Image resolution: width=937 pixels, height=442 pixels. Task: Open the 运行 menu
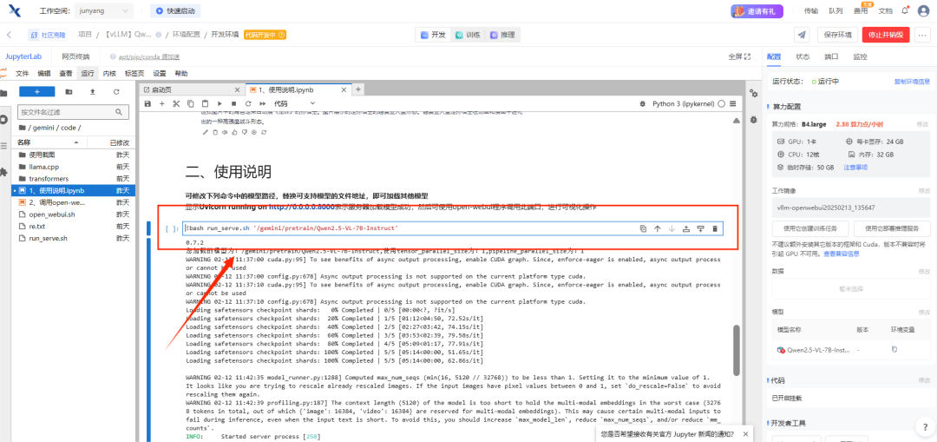[88, 74]
